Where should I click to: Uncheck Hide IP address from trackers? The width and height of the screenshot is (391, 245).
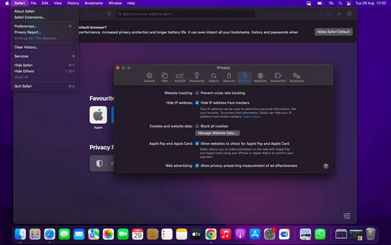click(197, 103)
